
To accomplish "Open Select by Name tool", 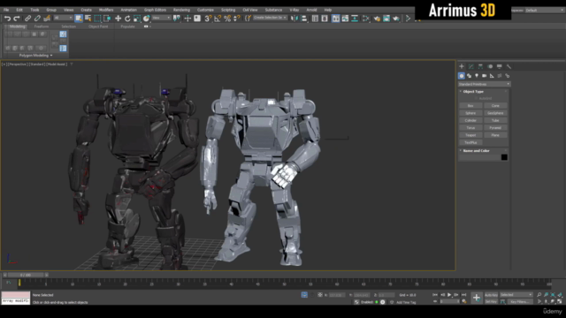I will point(88,19).
